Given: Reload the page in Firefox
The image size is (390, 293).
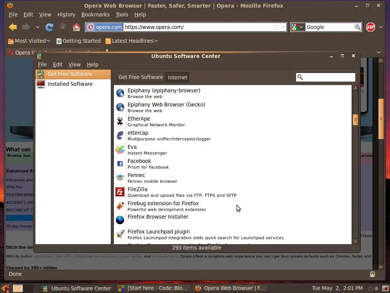Looking at the screenshot, I should click(x=49, y=27).
